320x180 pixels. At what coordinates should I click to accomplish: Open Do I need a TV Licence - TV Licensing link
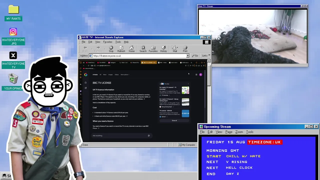click(x=168, y=88)
